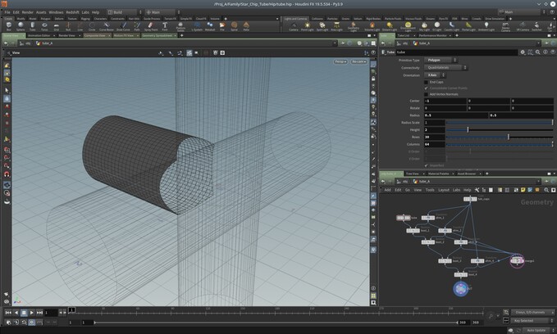This screenshot has width=557, height=334.
Task: Add an Area Light from the shelf
Action: 336,26
